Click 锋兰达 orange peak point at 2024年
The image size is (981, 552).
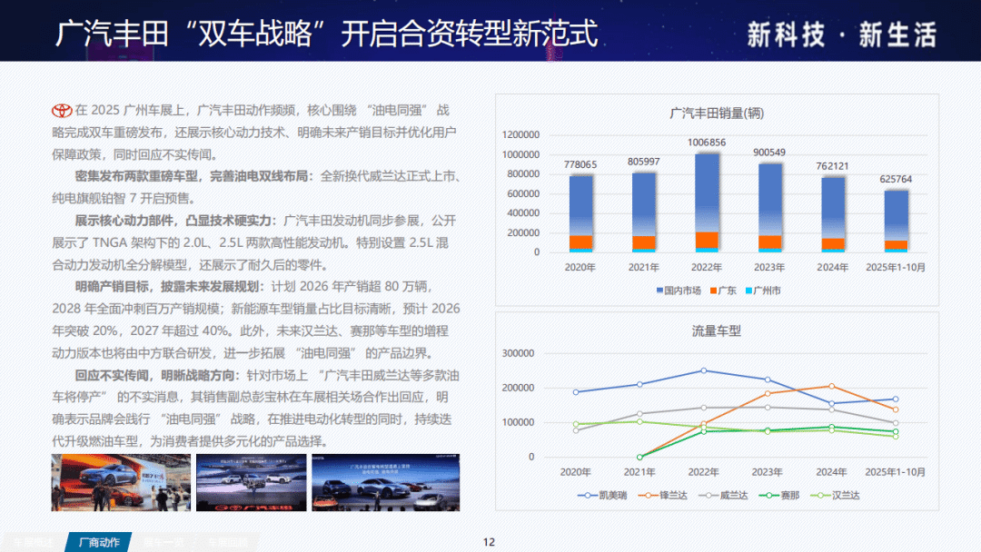831,387
